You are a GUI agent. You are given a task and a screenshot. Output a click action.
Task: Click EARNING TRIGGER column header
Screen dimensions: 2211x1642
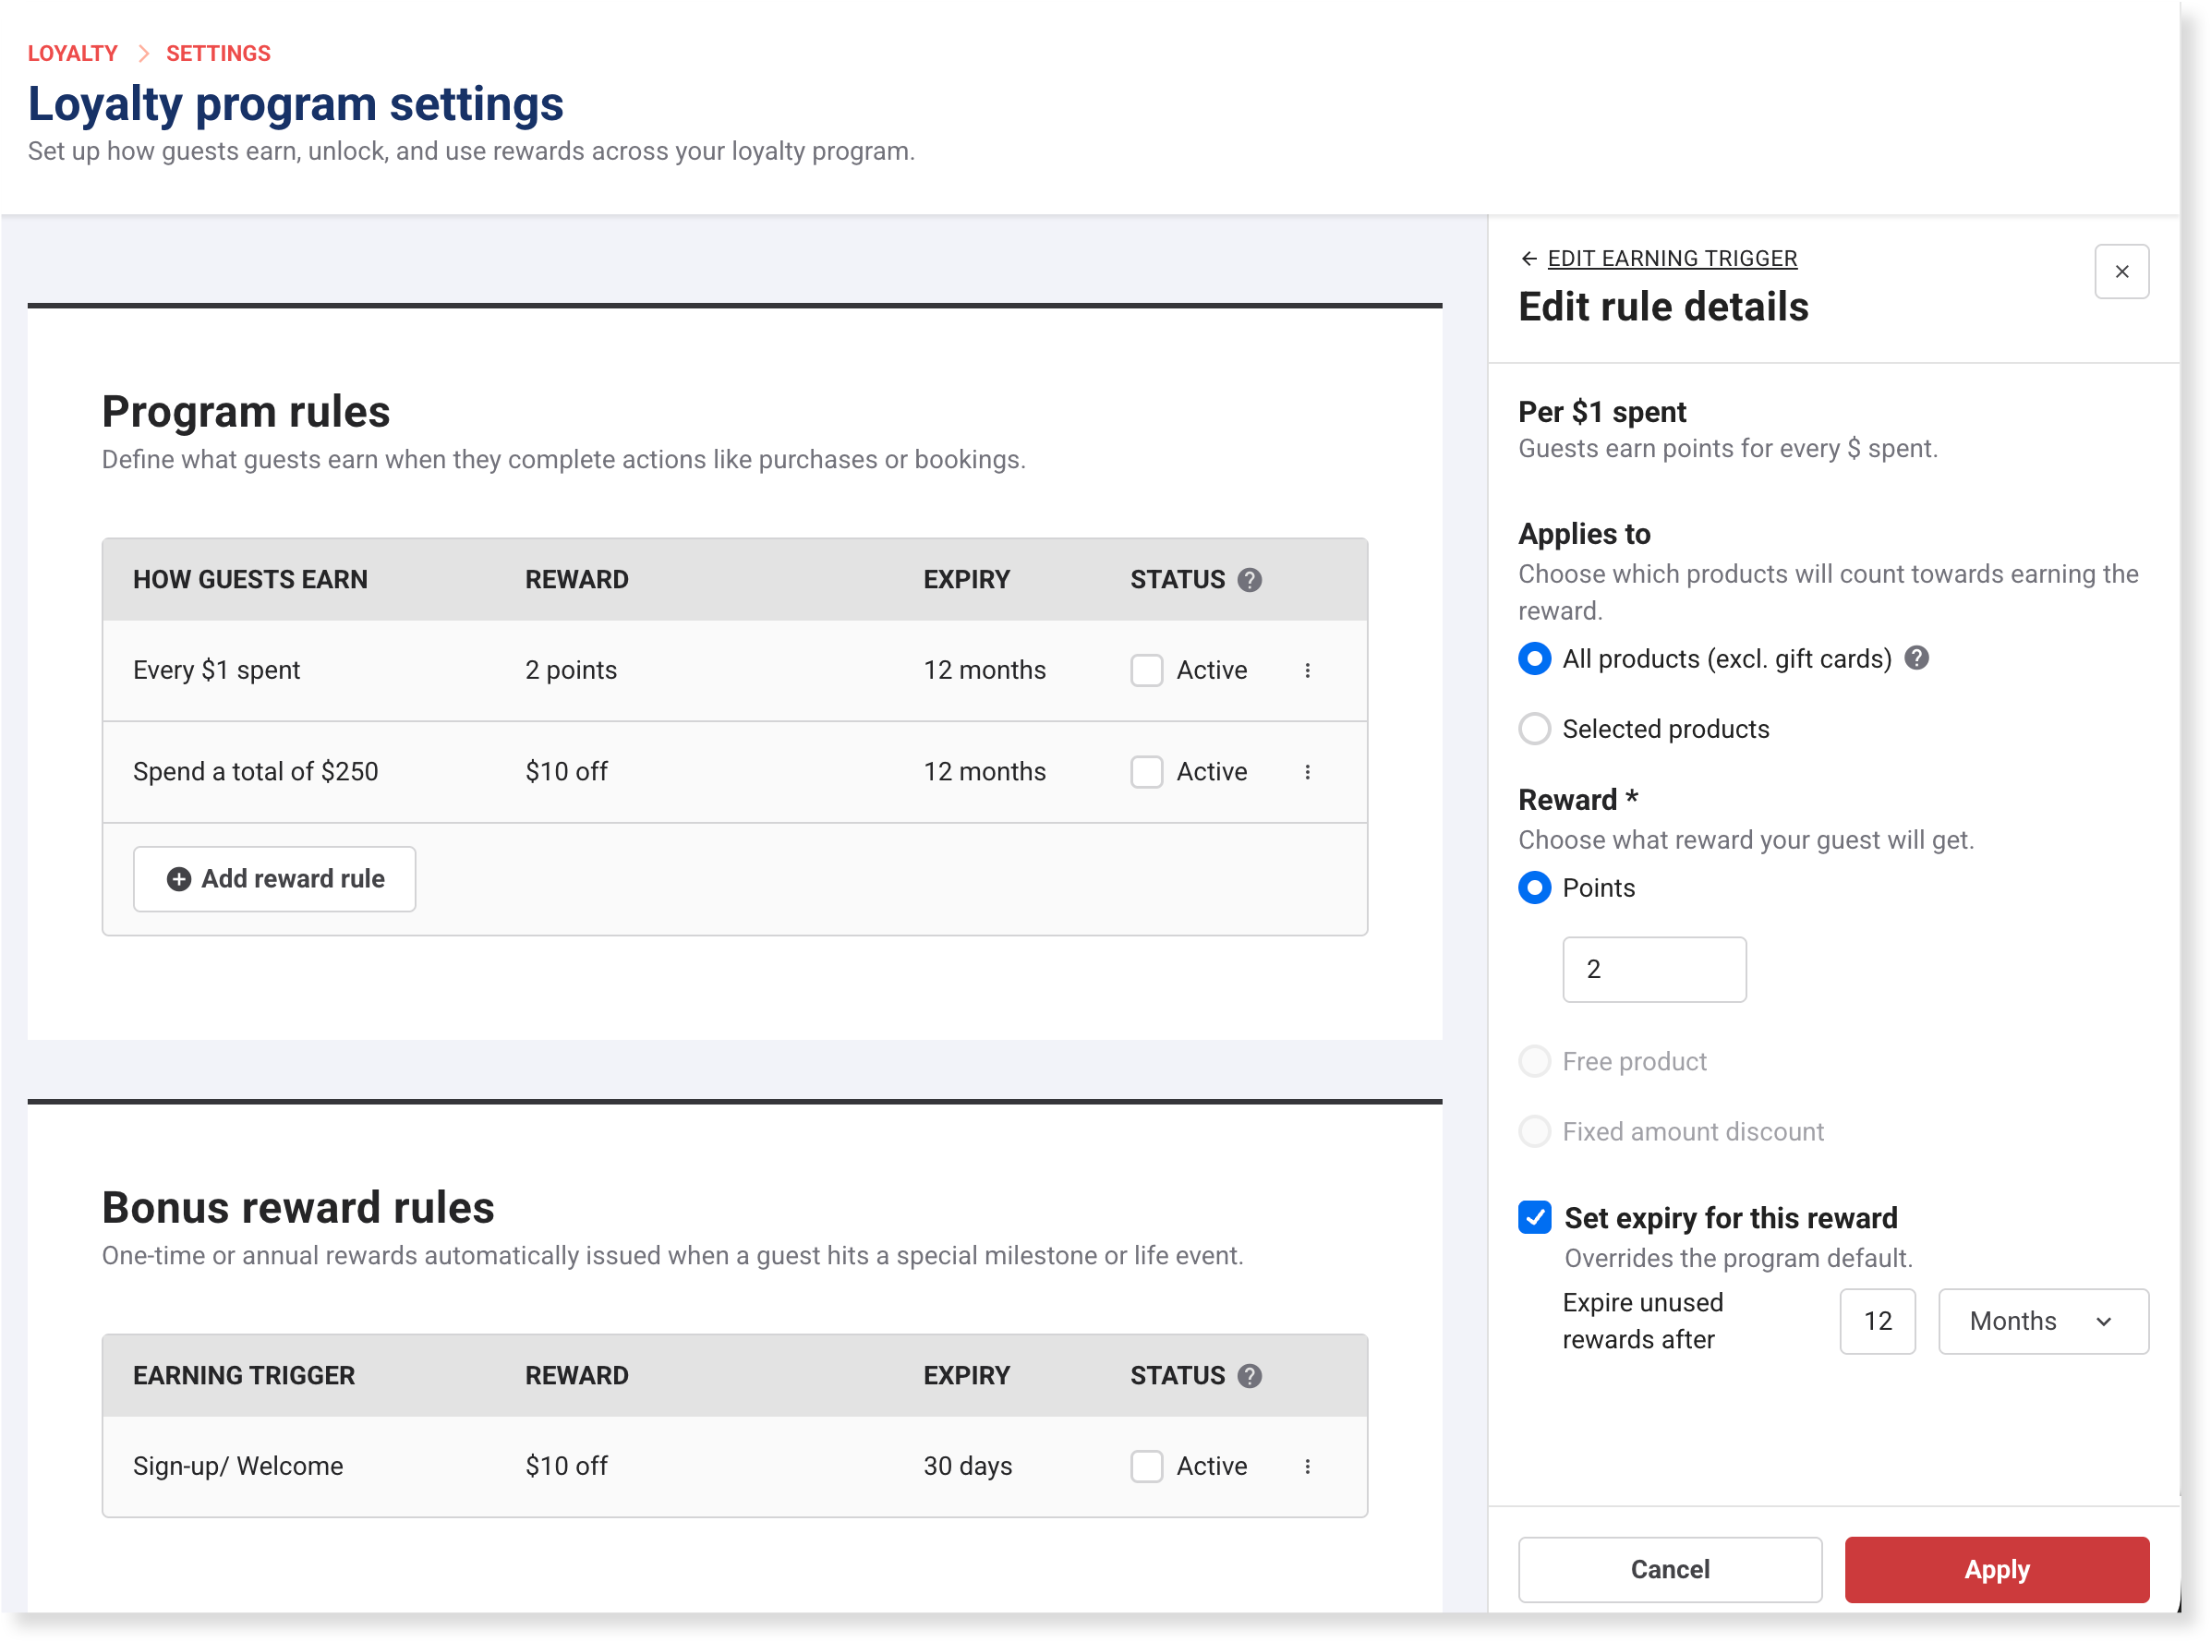tap(245, 1377)
